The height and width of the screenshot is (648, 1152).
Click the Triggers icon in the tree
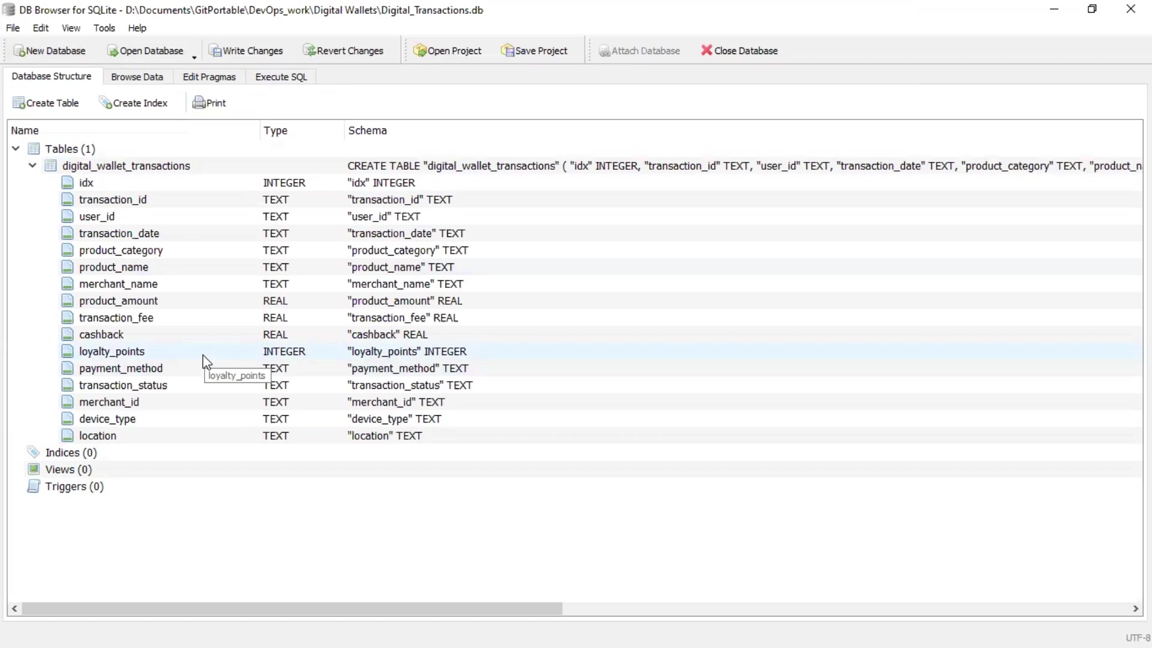tap(34, 487)
